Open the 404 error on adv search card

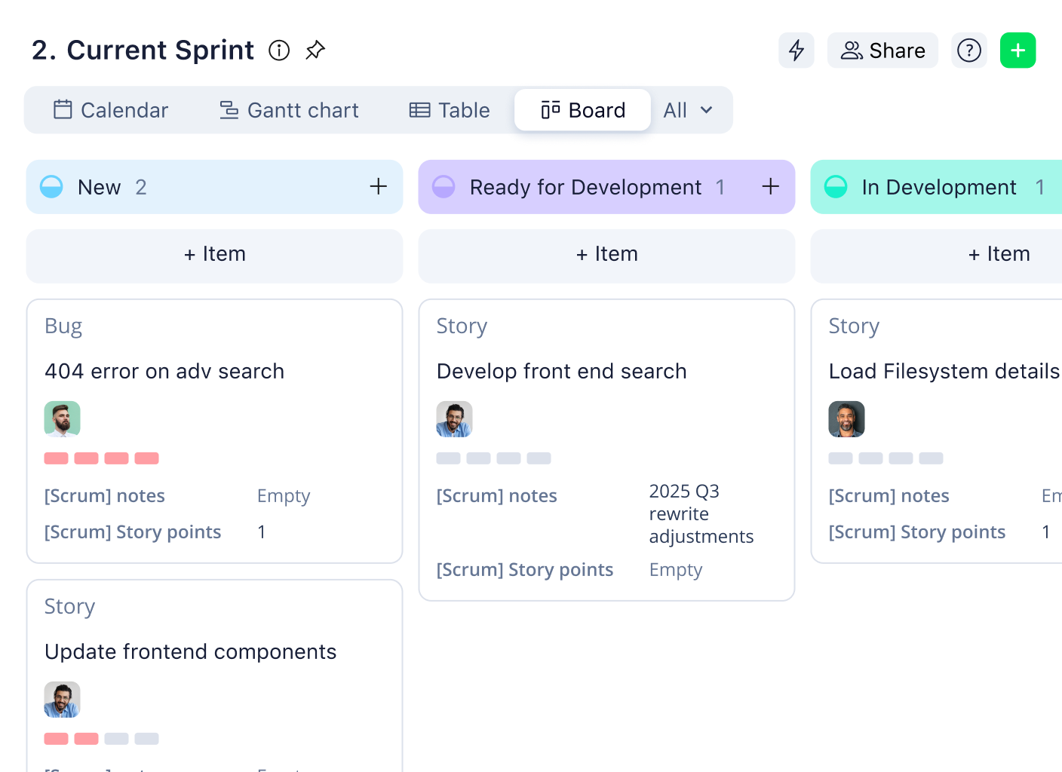(x=164, y=371)
